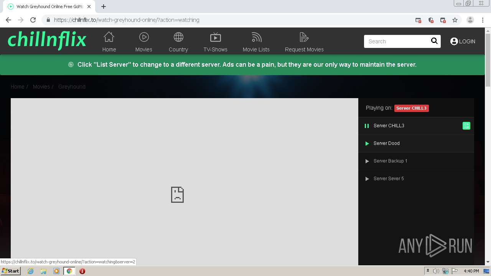This screenshot has width=491, height=276.
Task: Reload the page
Action: pos(33,20)
